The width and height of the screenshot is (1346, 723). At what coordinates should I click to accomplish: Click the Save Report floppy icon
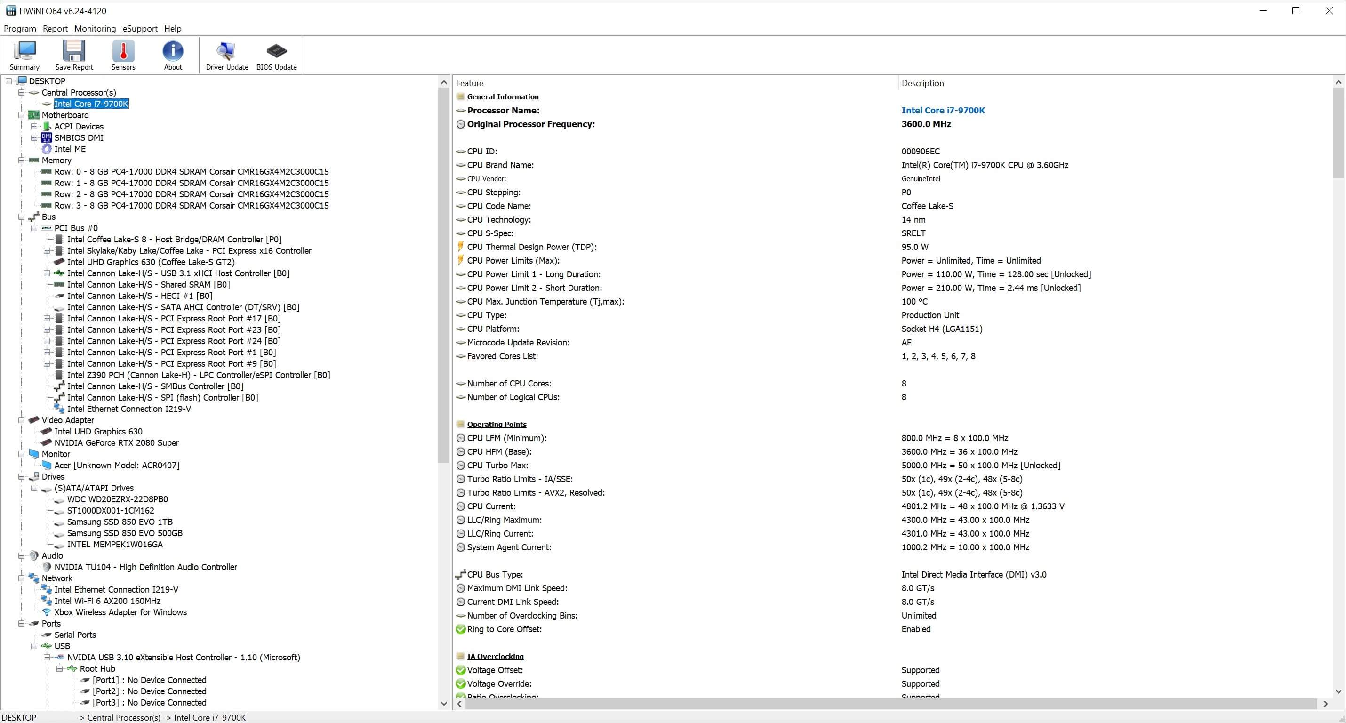click(74, 55)
